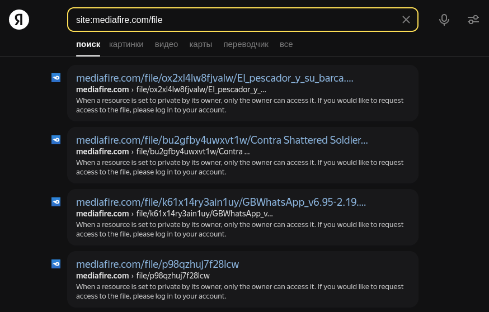Clear the search query with the X icon
489x312 pixels.
[x=406, y=20]
